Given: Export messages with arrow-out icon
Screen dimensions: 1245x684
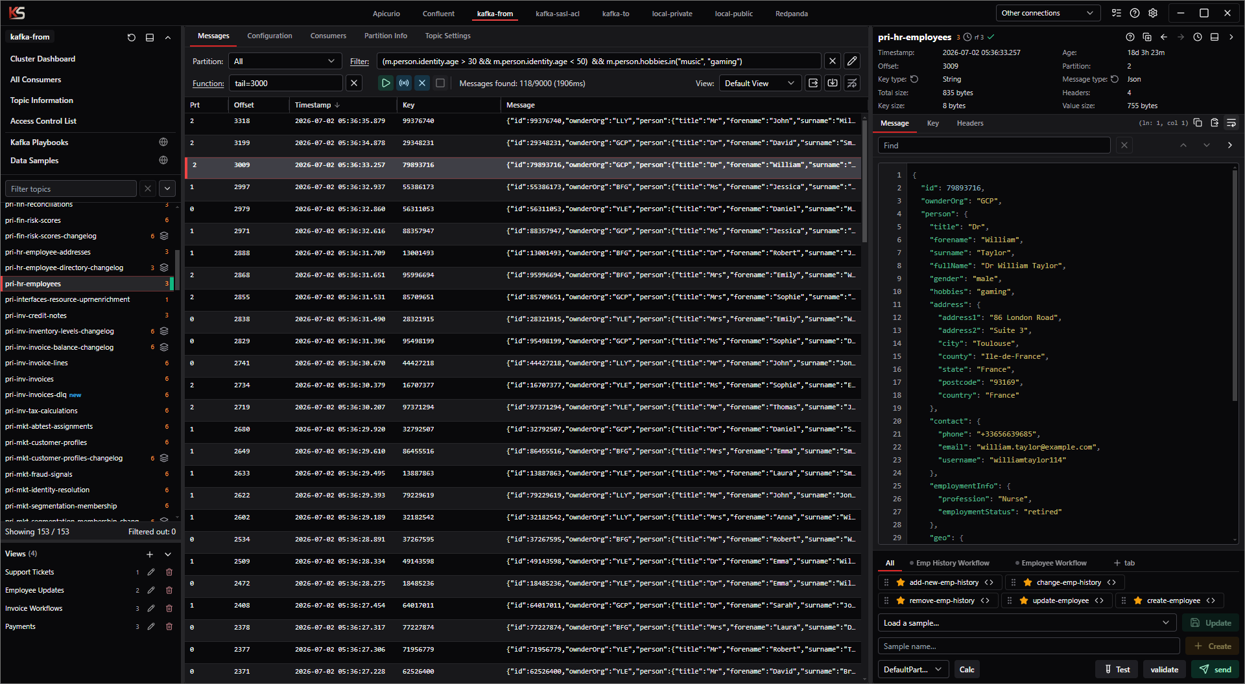Looking at the screenshot, I should [813, 83].
